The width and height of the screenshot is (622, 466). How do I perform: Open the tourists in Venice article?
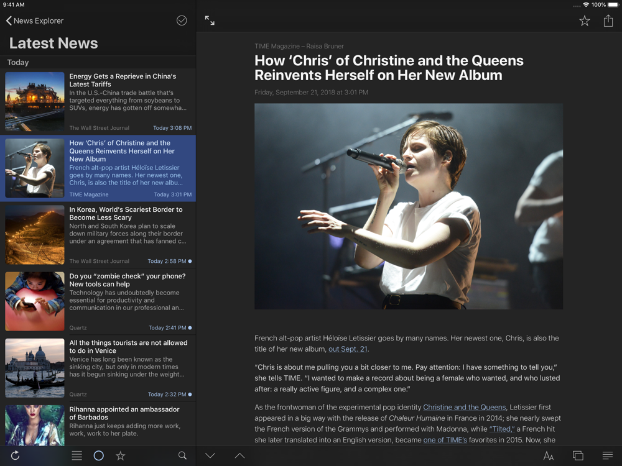click(x=98, y=368)
